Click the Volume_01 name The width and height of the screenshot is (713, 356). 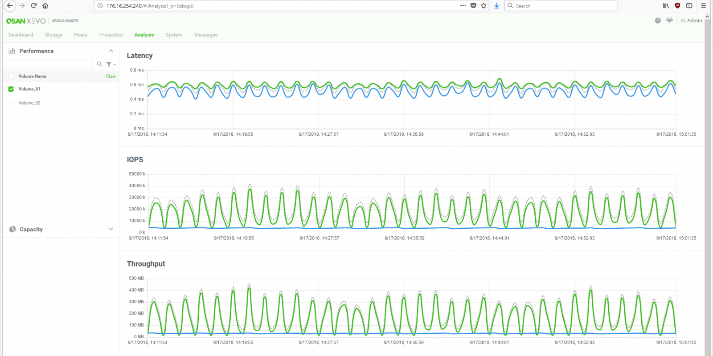pos(29,89)
